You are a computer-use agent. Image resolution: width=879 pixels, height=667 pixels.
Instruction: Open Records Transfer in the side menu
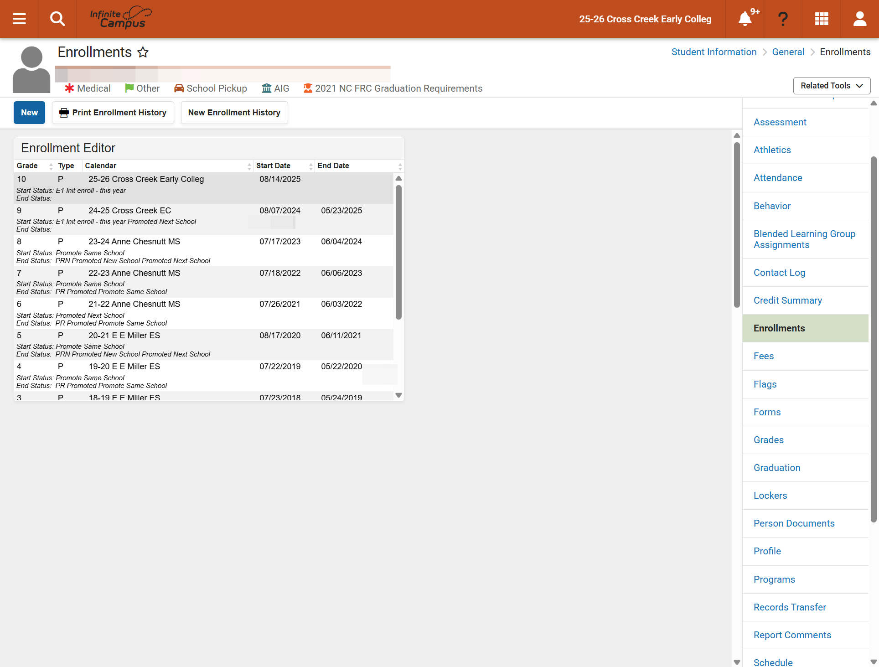point(805,607)
